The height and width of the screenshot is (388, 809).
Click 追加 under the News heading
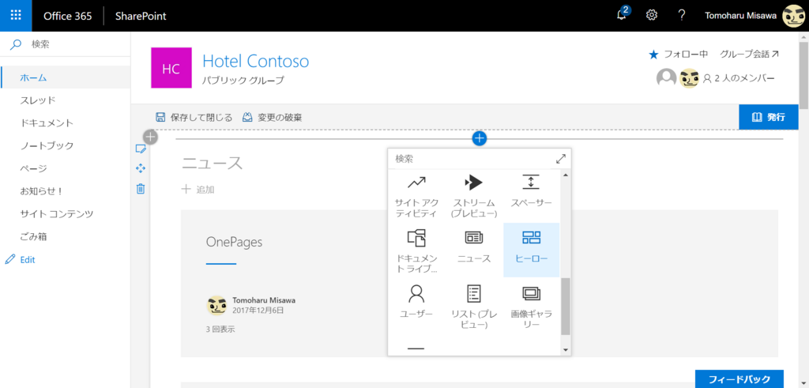point(198,190)
